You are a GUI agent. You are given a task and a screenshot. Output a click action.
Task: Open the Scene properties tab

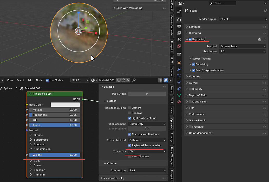pyautogui.click(x=179, y=39)
